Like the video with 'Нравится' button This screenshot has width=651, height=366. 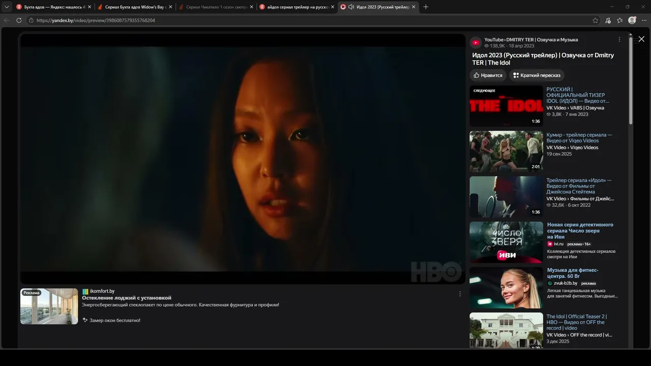[488, 75]
